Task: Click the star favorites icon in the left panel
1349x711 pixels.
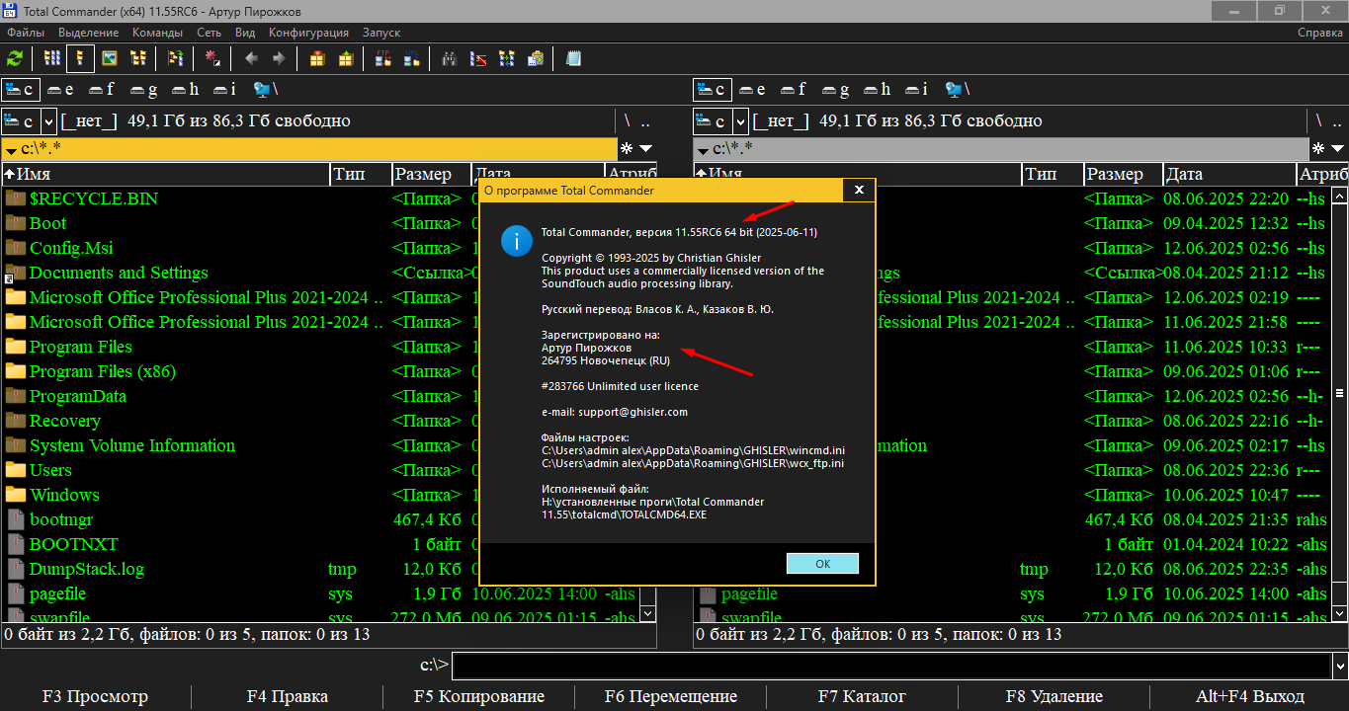Action: 627,148
